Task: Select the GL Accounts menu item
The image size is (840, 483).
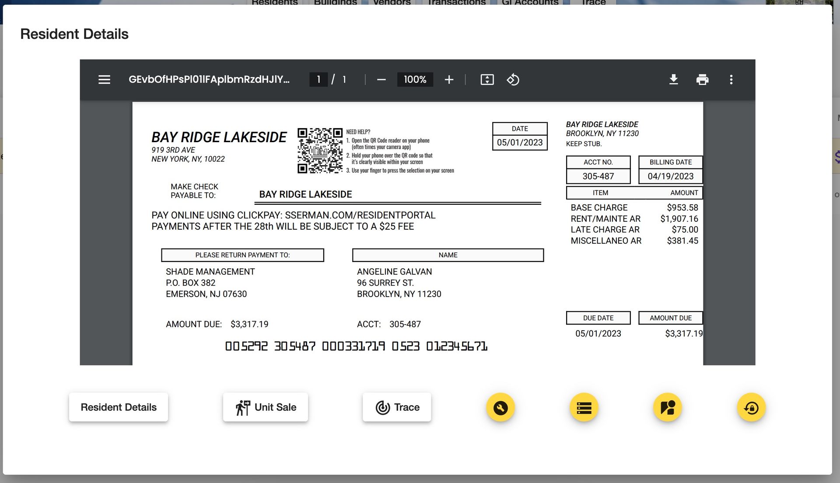Action: (529, 3)
